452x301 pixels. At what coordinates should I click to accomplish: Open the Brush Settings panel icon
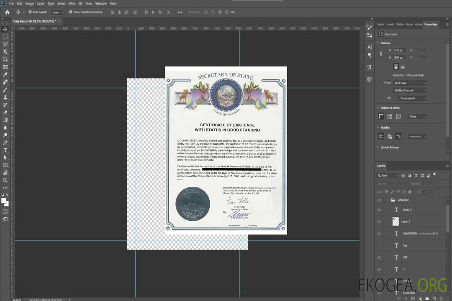pos(369,27)
